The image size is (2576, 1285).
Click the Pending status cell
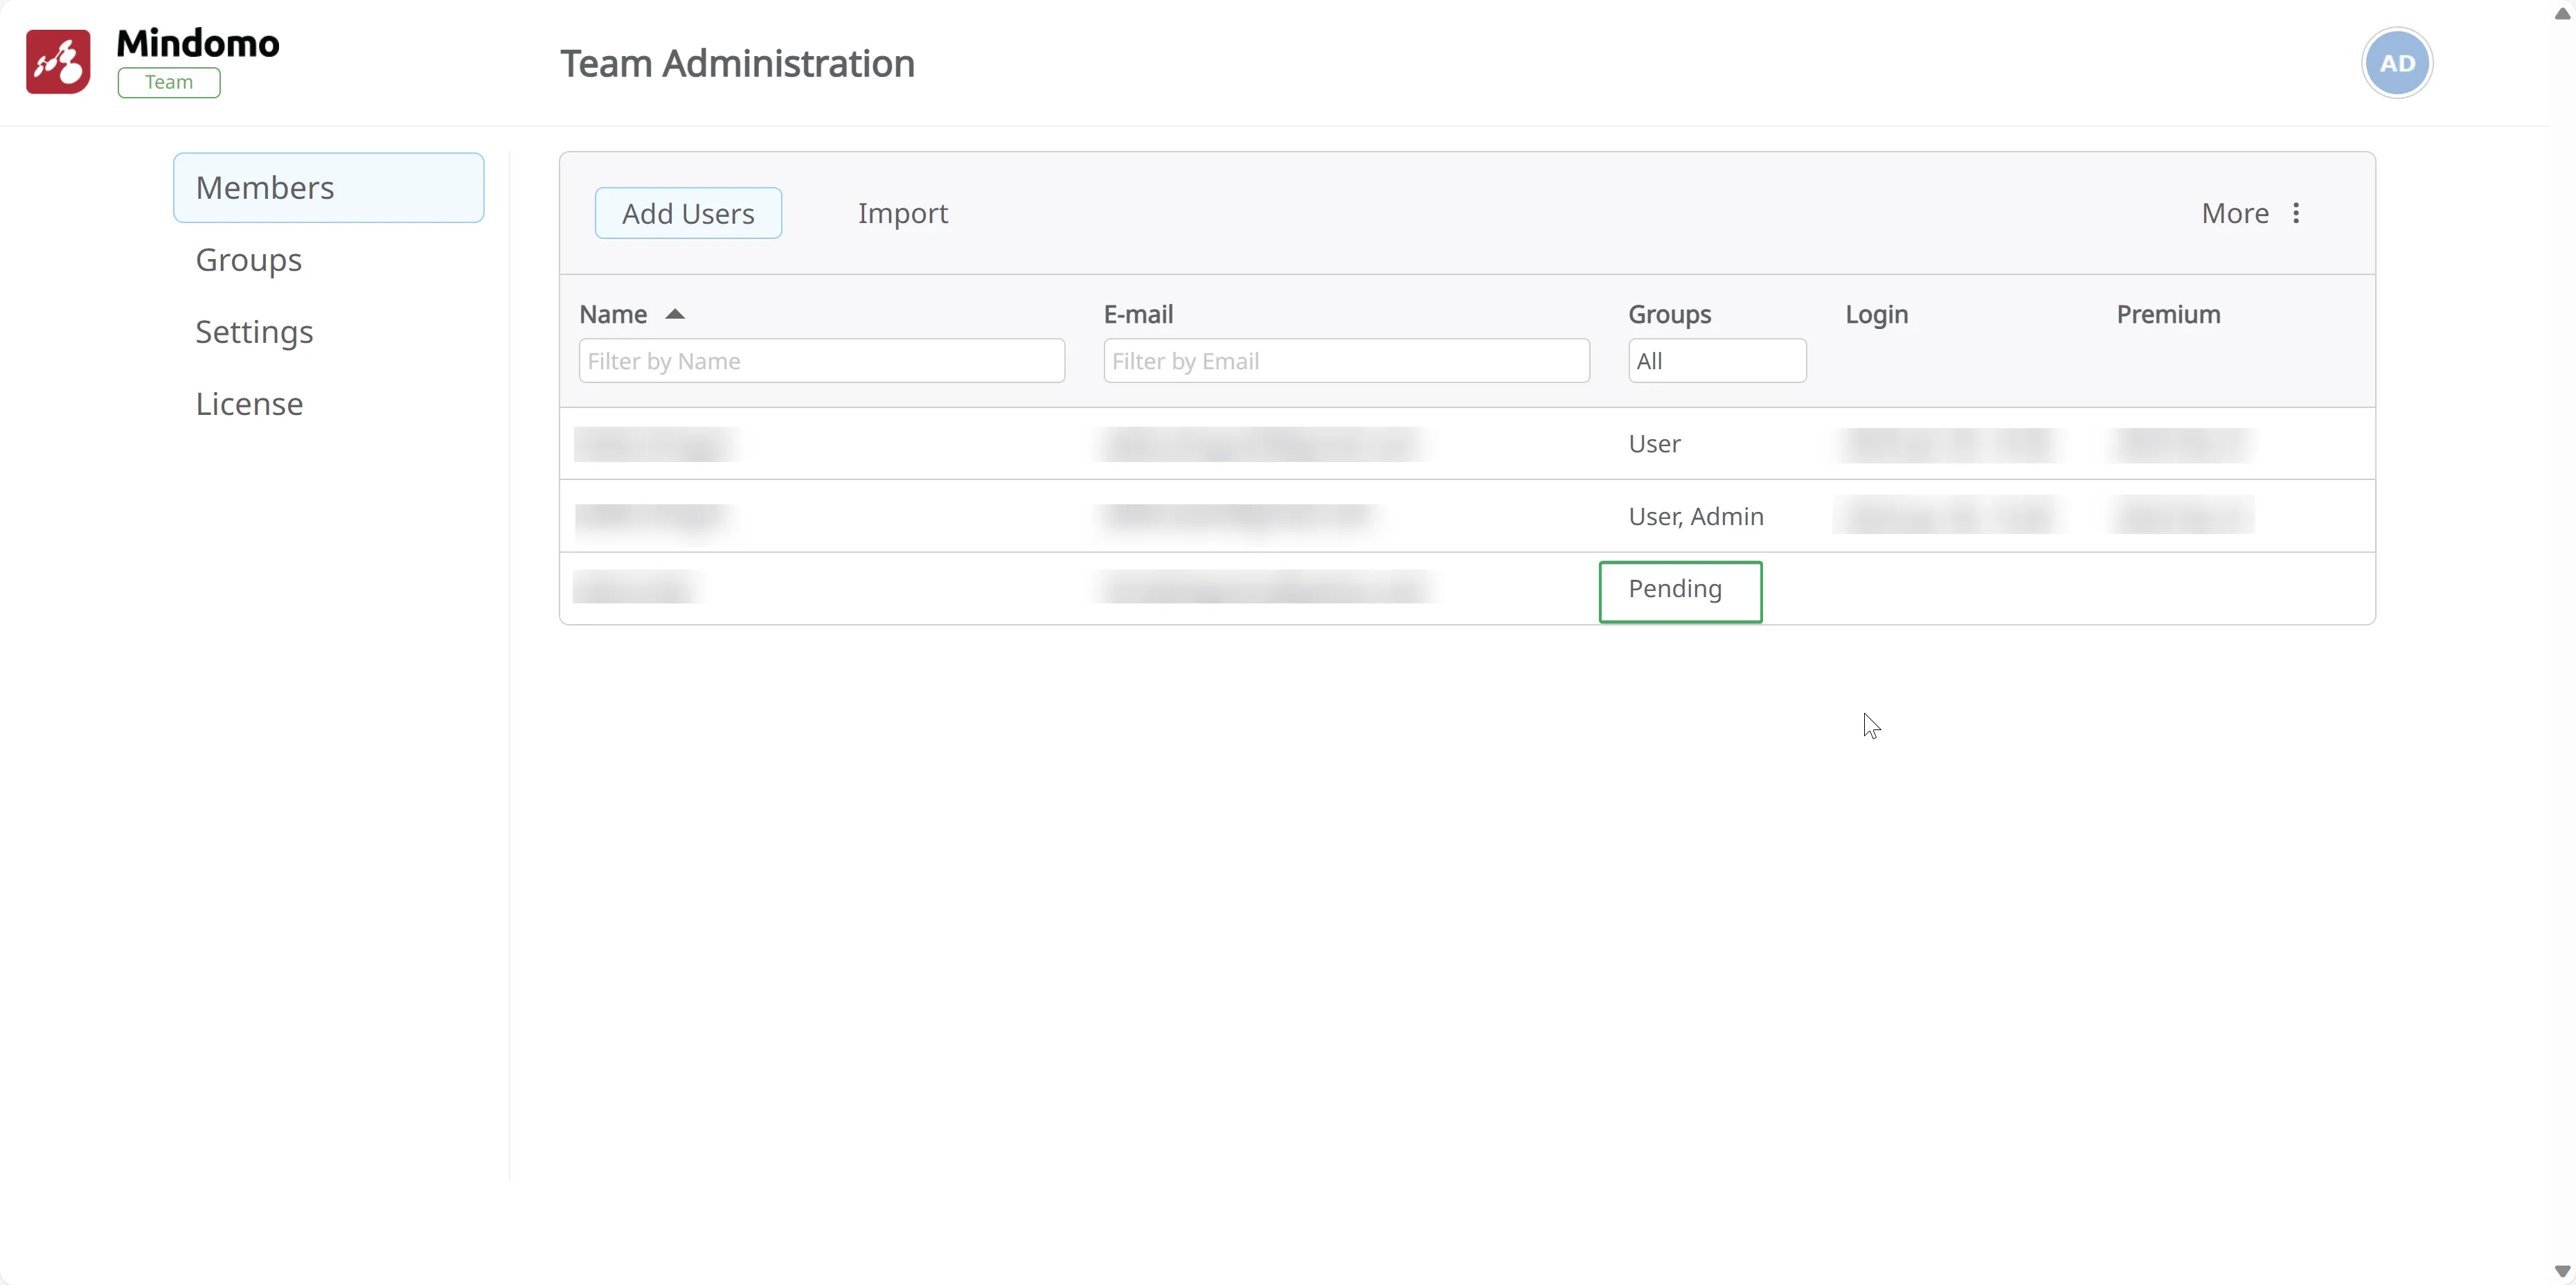(1679, 591)
